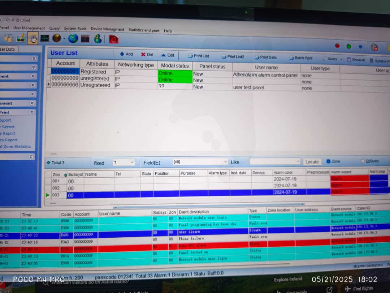Open the heartbeat monitor toolbar icon
The height and width of the screenshot is (293, 390).
click(x=45, y=38)
